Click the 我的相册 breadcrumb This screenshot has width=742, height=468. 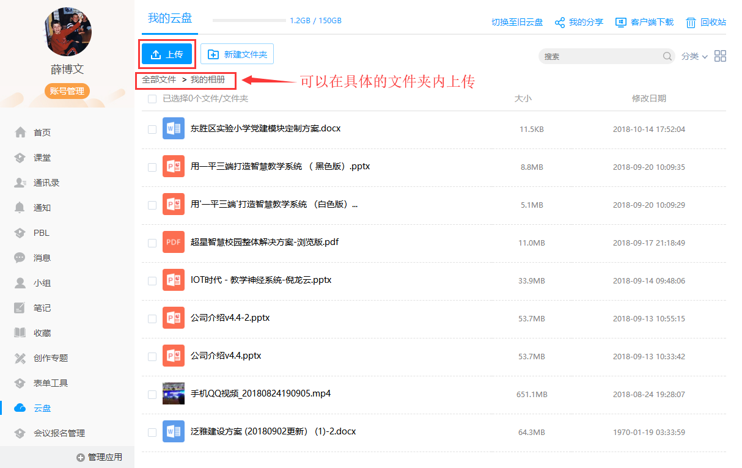(x=208, y=80)
